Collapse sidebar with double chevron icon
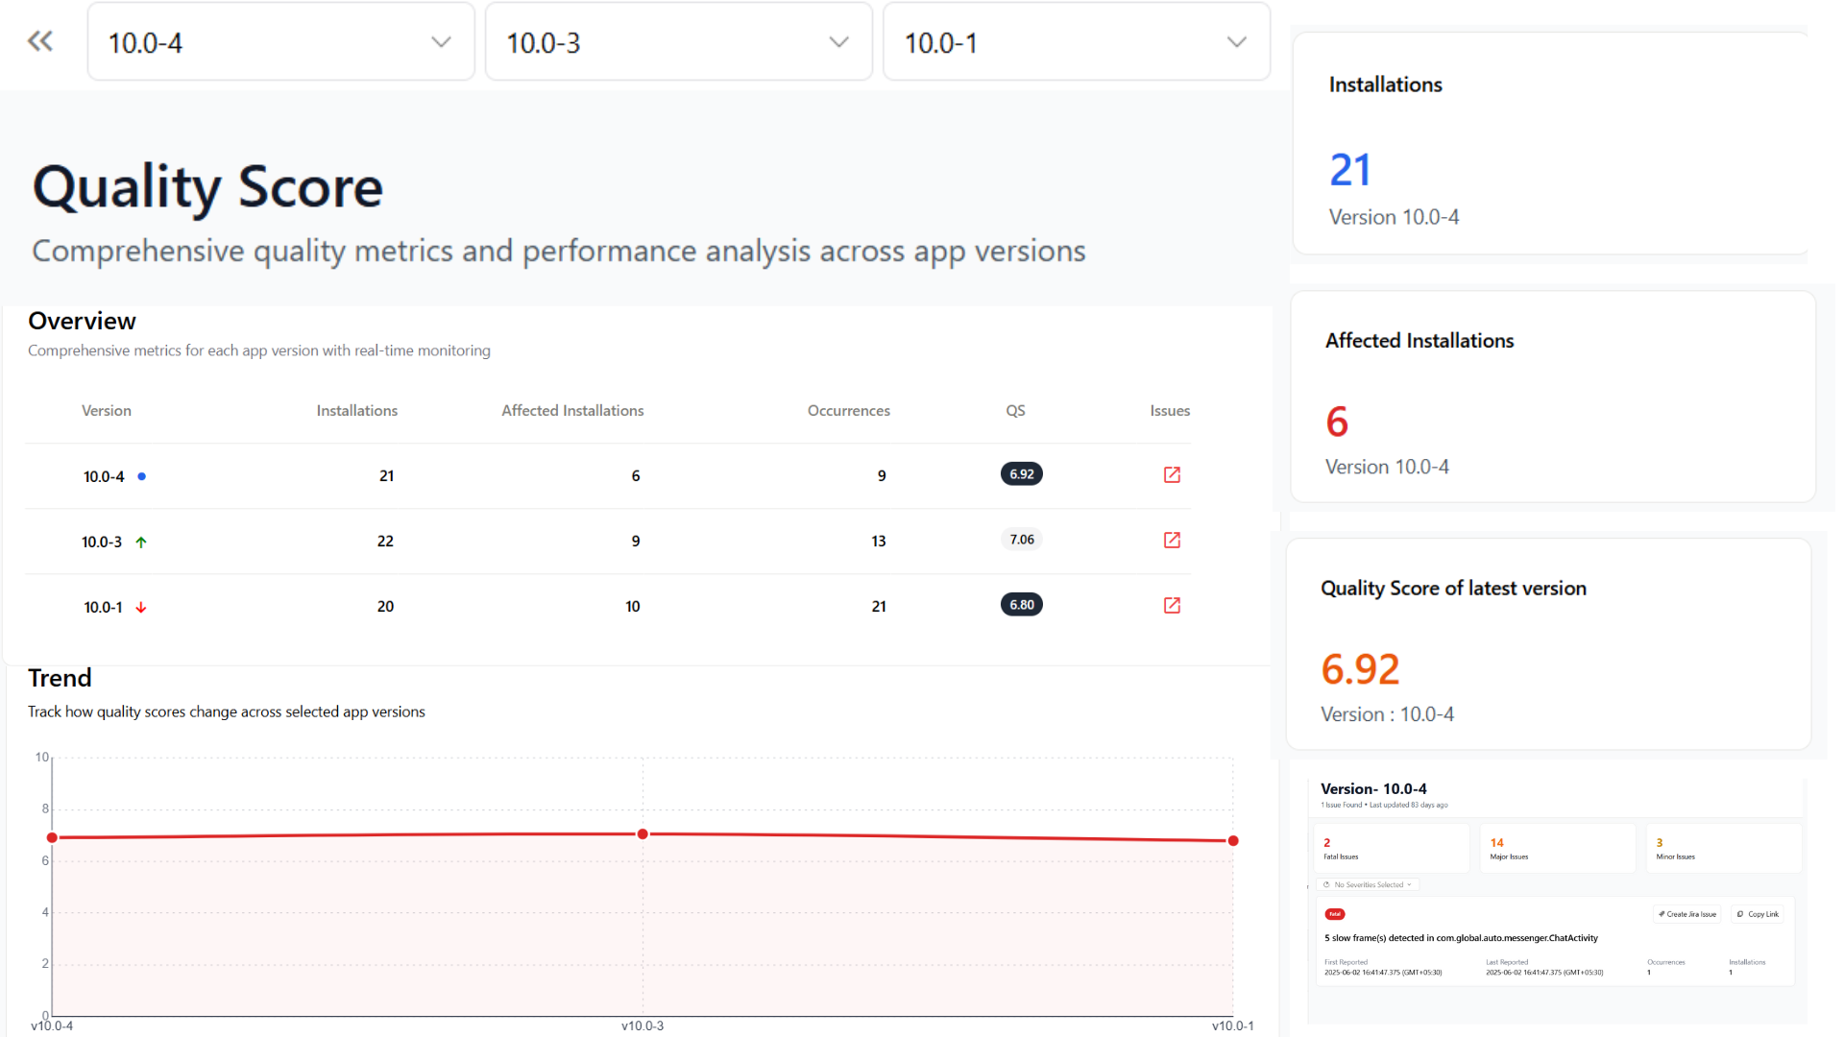This screenshot has height=1037, width=1844. tap(40, 41)
